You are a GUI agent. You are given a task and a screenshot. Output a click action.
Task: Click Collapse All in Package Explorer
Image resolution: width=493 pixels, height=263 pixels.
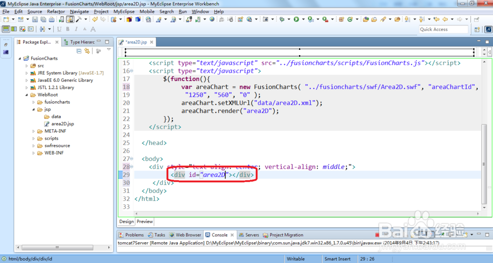(x=79, y=51)
